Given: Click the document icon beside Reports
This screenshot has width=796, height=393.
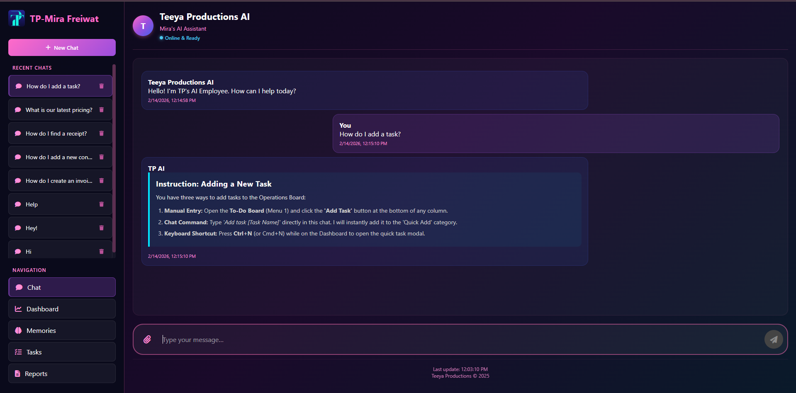Looking at the screenshot, I should pos(18,373).
